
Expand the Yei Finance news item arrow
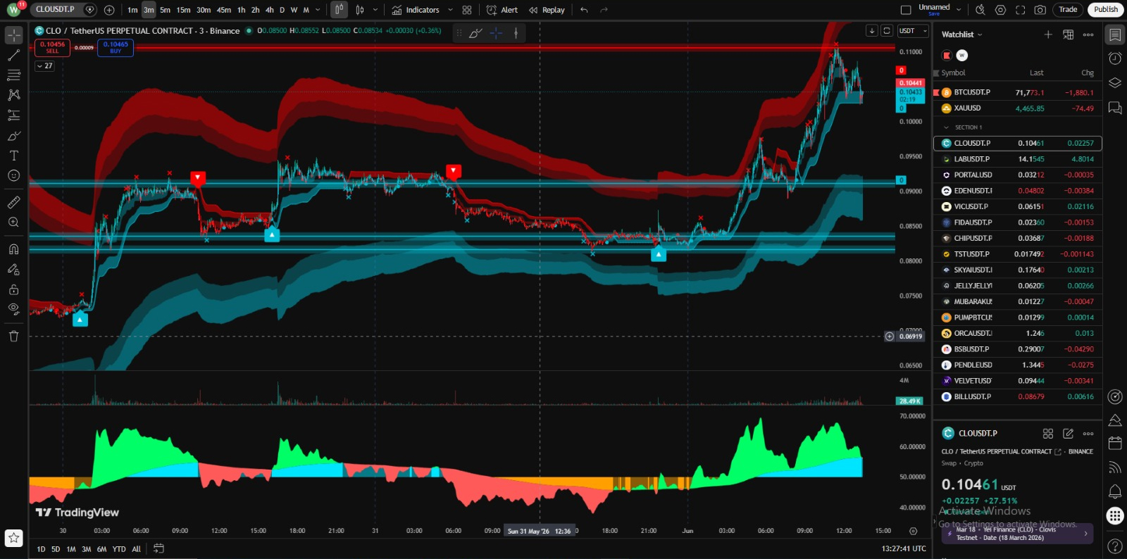pos(1085,534)
